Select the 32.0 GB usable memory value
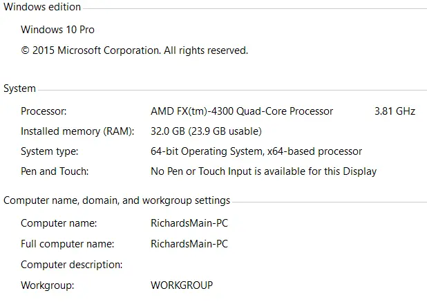This screenshot has height=302, width=427. (206, 131)
